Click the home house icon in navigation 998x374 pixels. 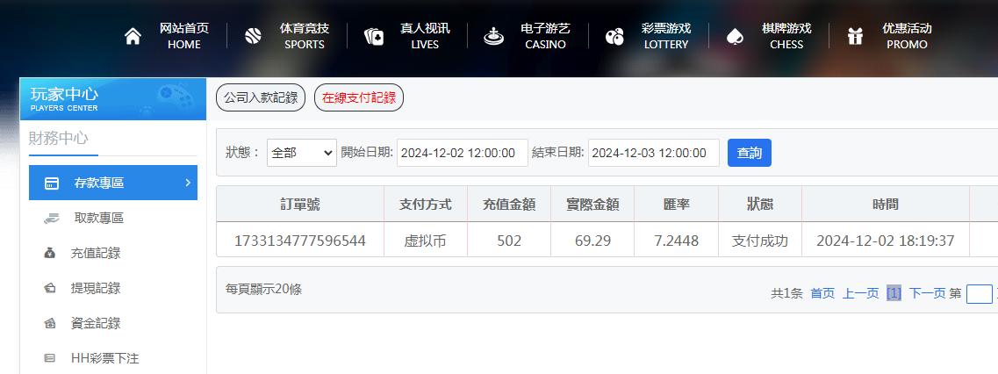coord(133,36)
